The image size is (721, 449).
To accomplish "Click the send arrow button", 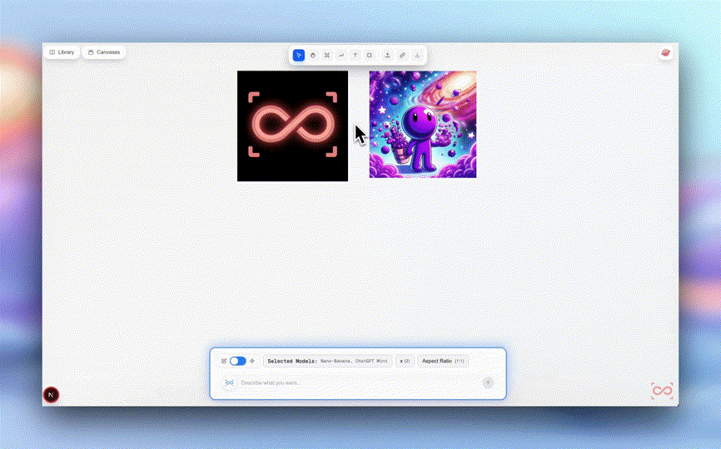I will pos(488,382).
